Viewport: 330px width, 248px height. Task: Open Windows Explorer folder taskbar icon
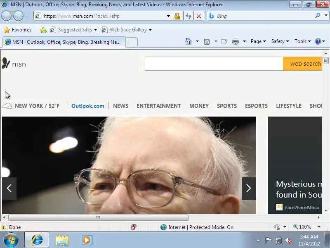pyautogui.click(x=62, y=241)
